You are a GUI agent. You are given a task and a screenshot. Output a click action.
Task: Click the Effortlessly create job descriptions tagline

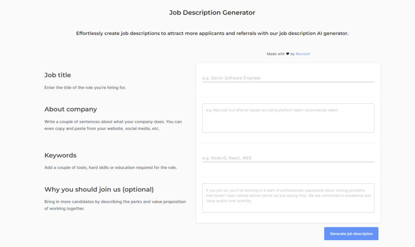pyautogui.click(x=212, y=33)
